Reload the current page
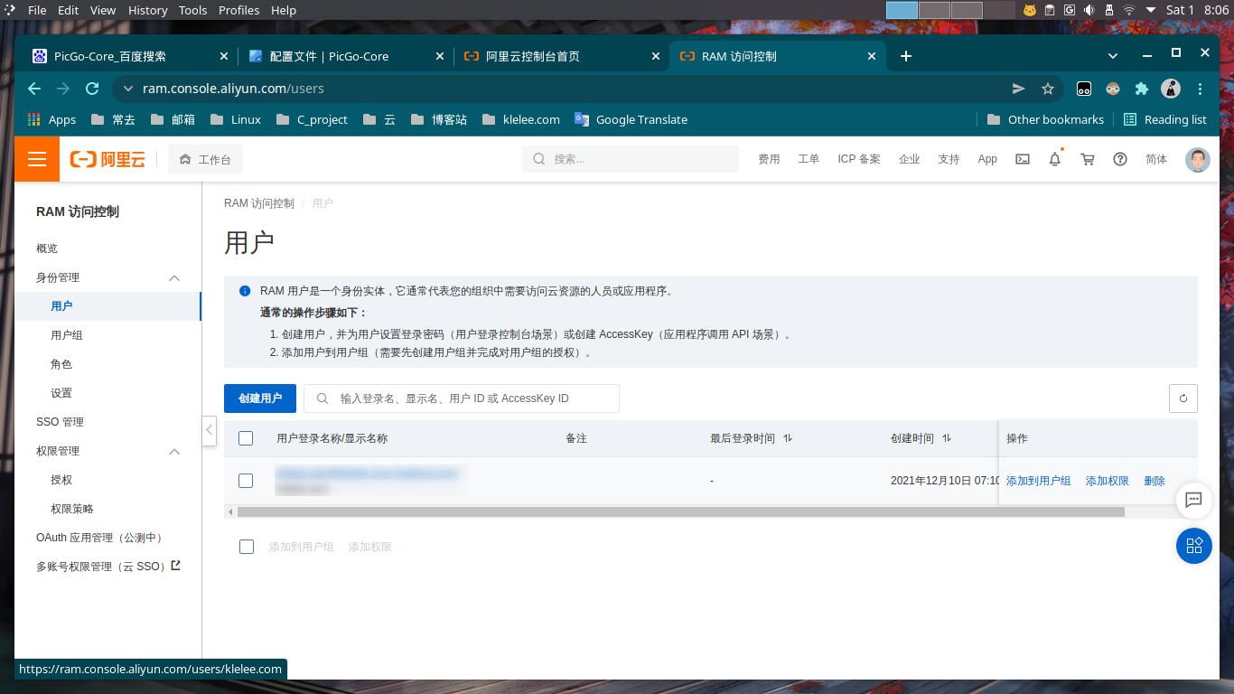The width and height of the screenshot is (1234, 694). pyautogui.click(x=91, y=89)
